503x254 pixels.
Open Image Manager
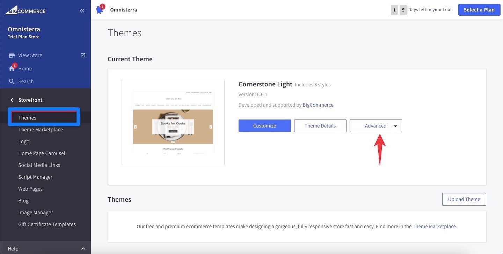(x=36, y=213)
